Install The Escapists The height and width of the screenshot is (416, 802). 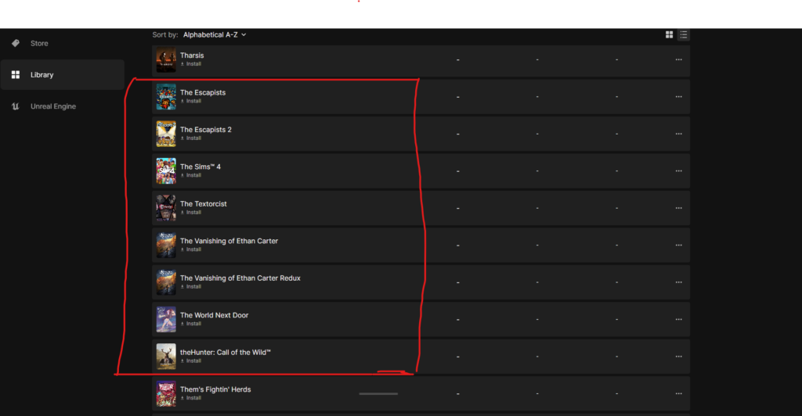(191, 101)
